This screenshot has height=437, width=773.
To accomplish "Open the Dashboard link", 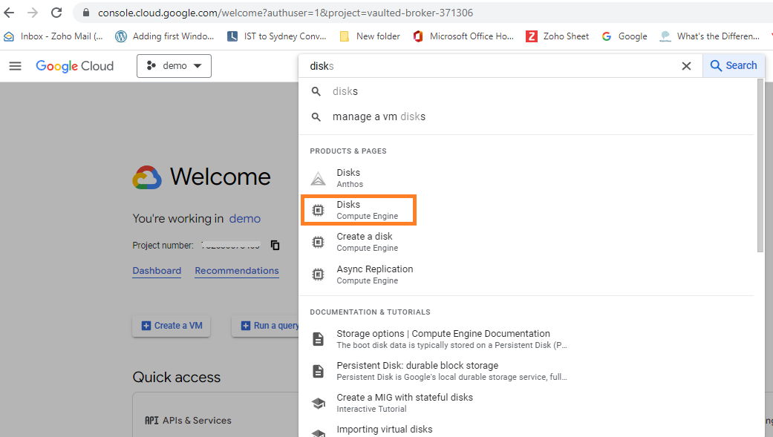I will [x=157, y=271].
